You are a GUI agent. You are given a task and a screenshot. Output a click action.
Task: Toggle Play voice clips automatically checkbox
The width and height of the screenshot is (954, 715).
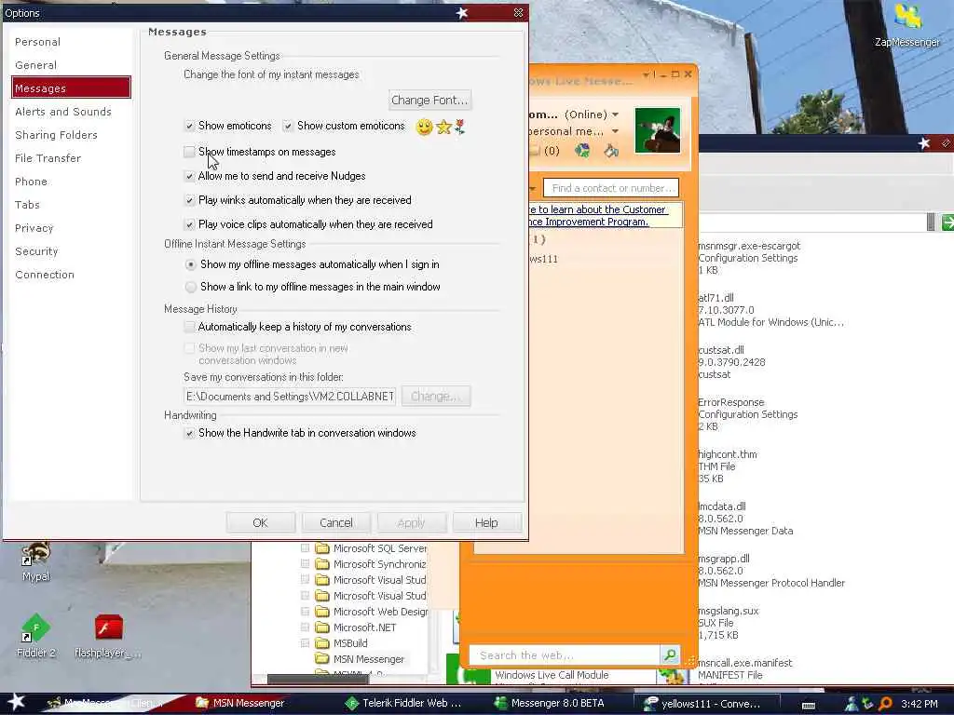coord(189,224)
